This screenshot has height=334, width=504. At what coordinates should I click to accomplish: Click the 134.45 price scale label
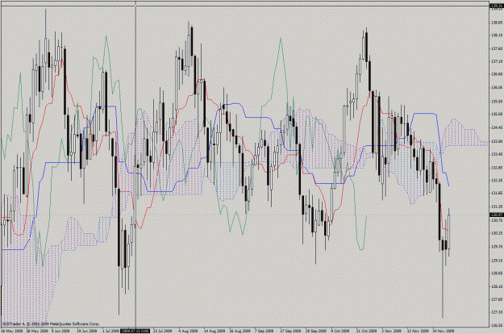coord(497,127)
